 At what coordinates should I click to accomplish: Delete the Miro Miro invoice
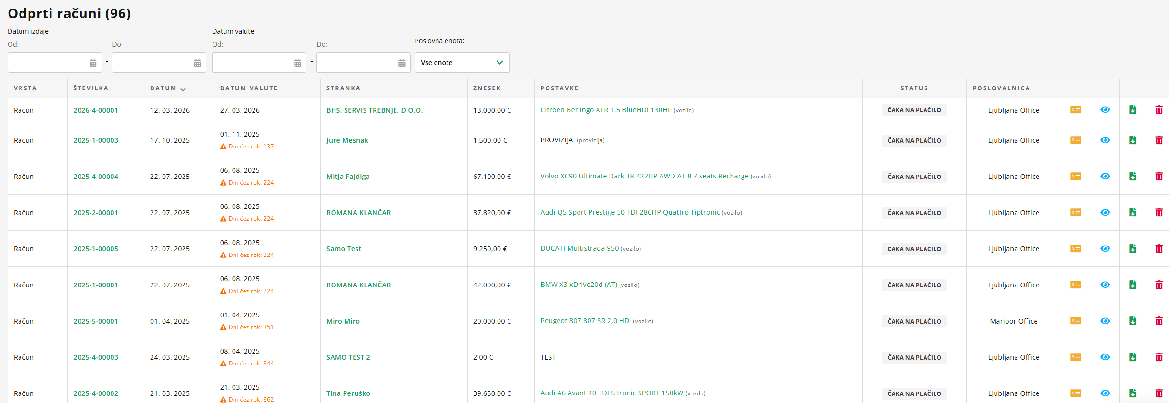click(x=1159, y=321)
